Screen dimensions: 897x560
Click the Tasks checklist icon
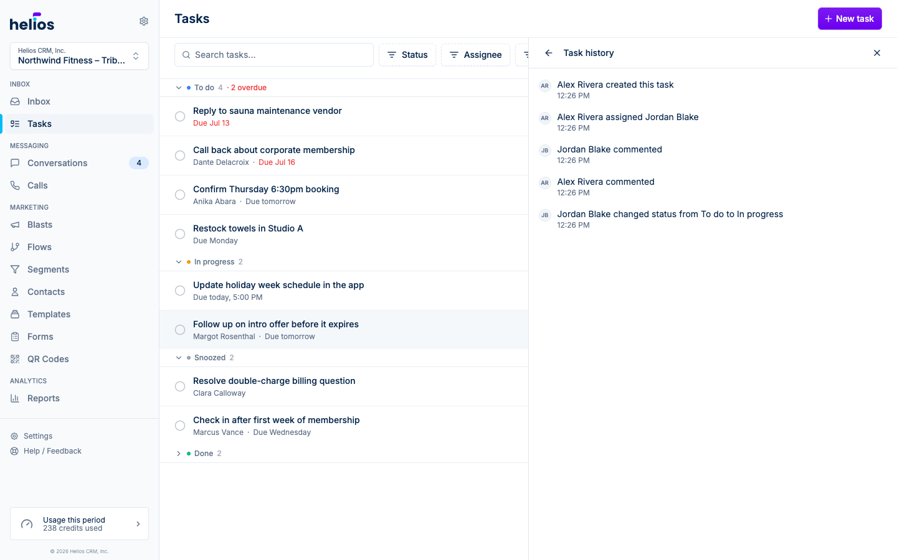click(x=15, y=124)
